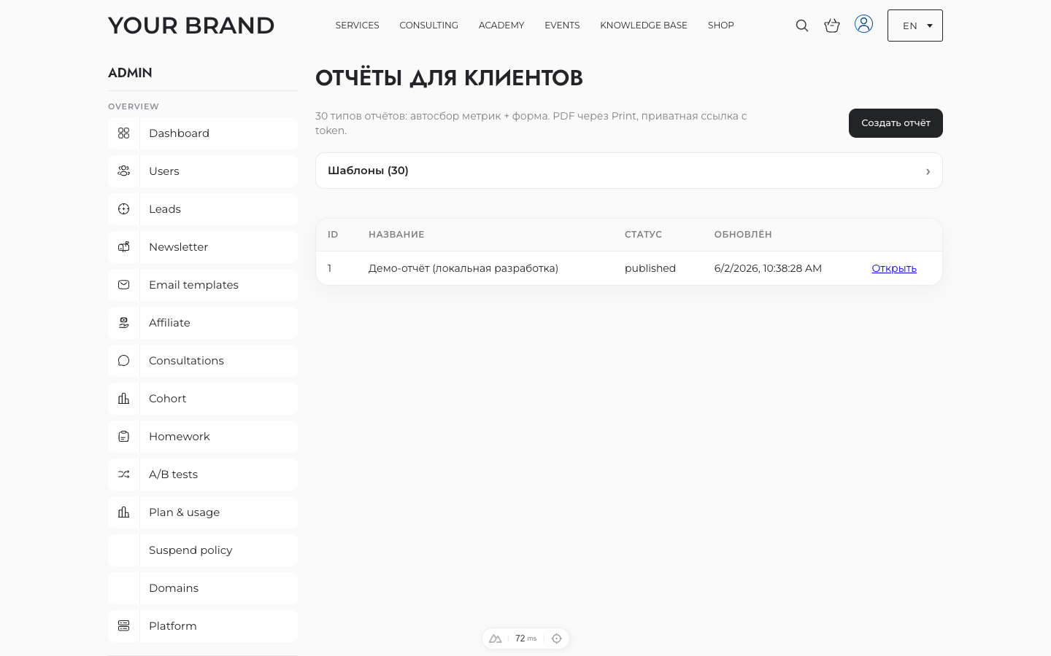Viewport: 1051px width, 656px height.
Task: Open Domains in admin sidebar
Action: click(x=203, y=588)
